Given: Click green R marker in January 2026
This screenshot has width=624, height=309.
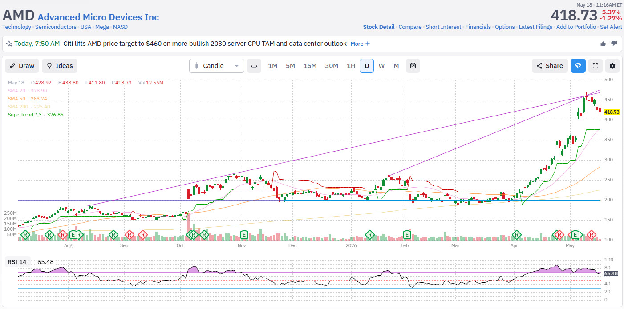Looking at the screenshot, I should pyautogui.click(x=369, y=234).
